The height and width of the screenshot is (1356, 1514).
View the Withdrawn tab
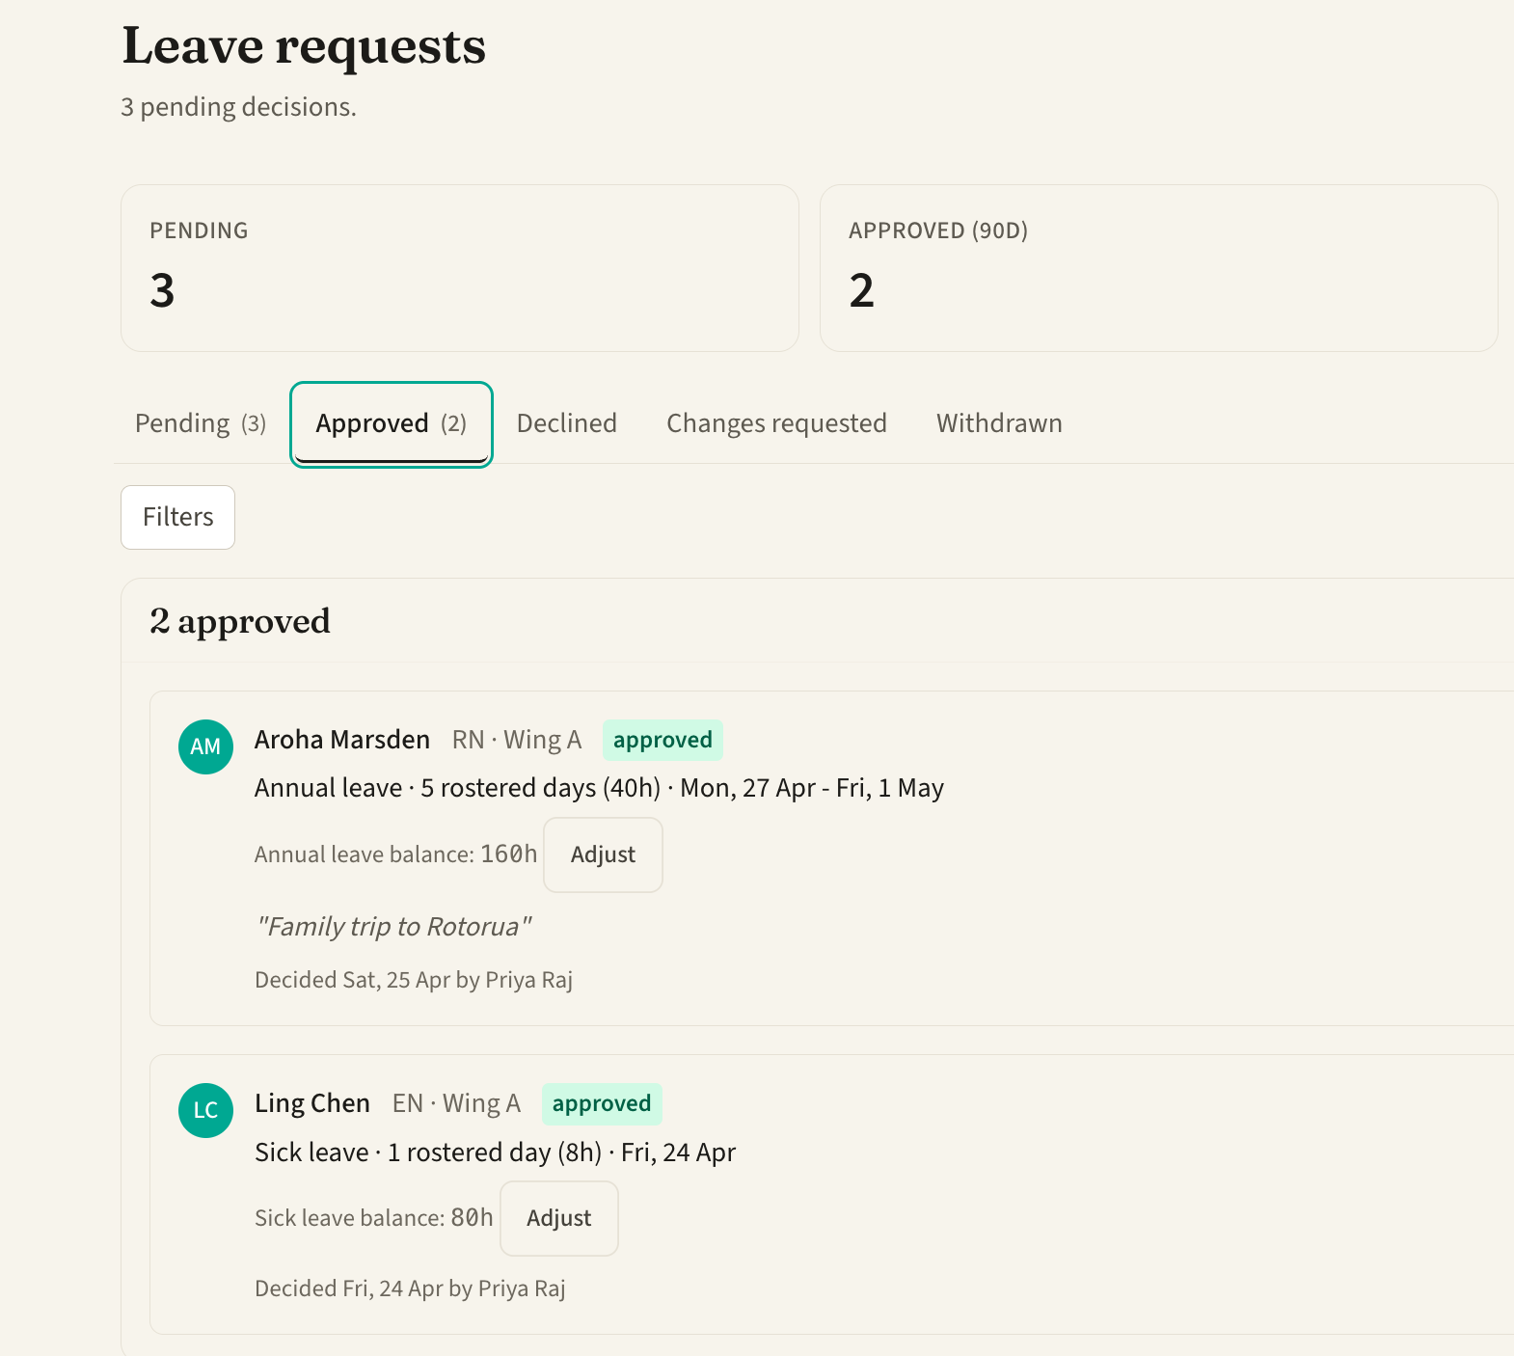[999, 423]
